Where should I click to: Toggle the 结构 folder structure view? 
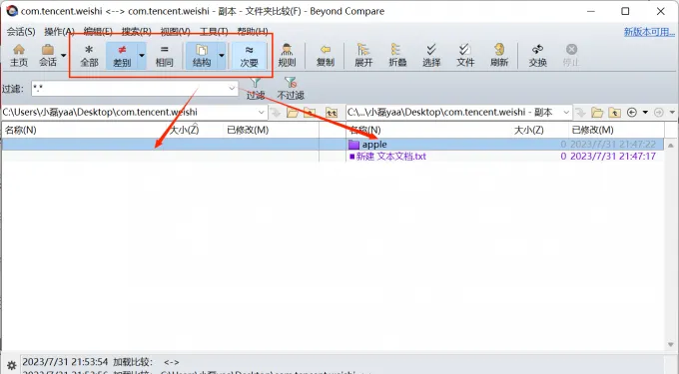coord(202,55)
